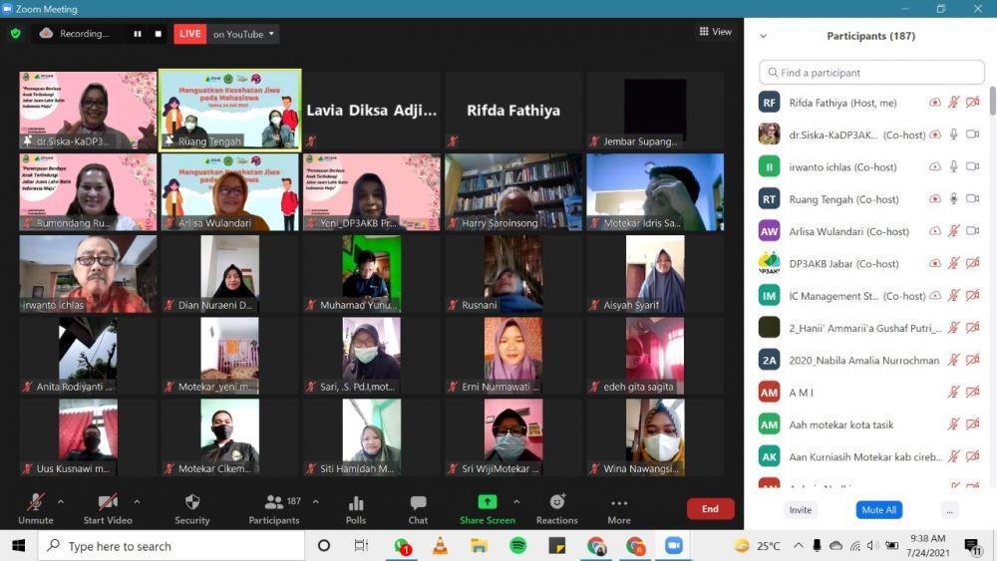Switch to the Zoom taskbar icon
The image size is (997, 561).
tap(673, 546)
